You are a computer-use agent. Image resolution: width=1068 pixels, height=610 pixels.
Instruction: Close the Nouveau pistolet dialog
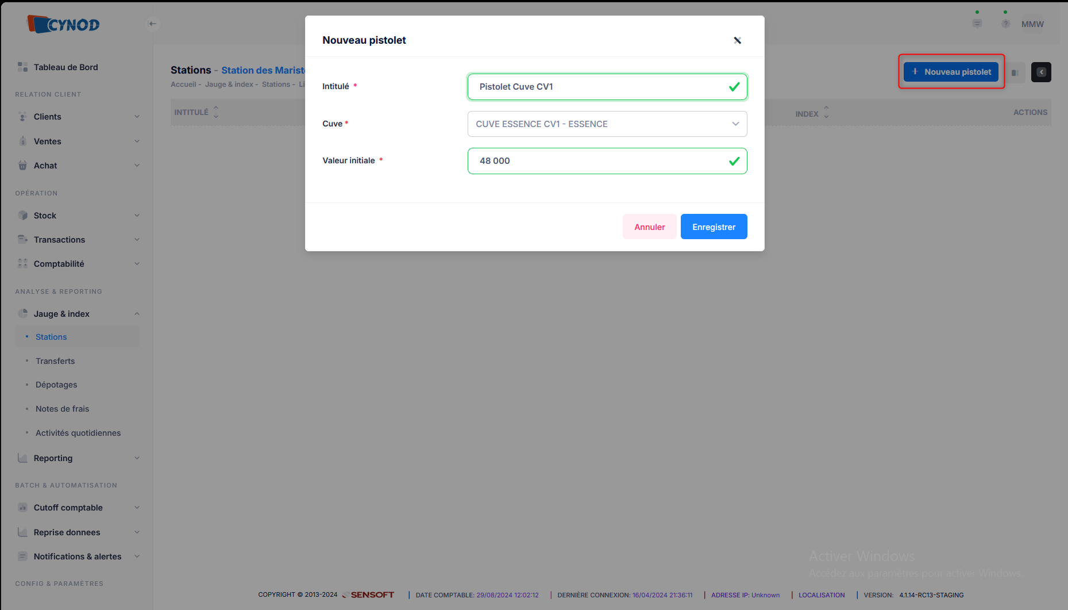738,40
